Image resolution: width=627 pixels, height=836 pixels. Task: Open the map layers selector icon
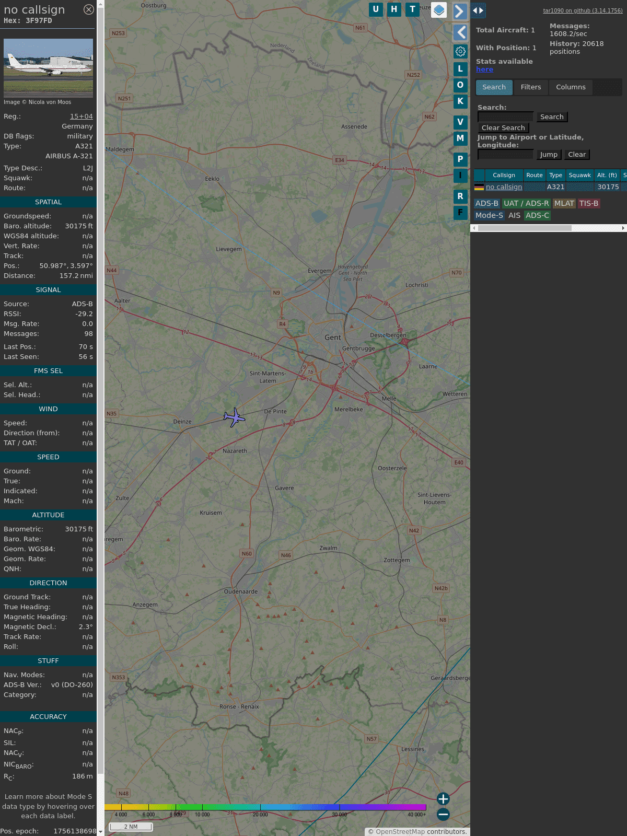click(x=439, y=10)
